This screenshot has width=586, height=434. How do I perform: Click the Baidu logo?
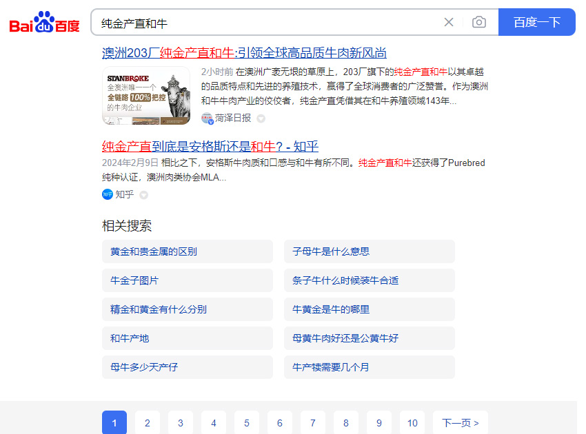[45, 23]
